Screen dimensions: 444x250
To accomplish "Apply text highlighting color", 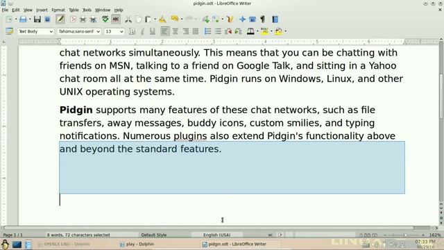I will 264,31.
